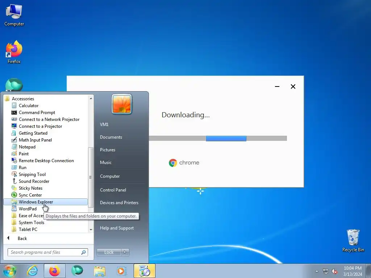Minimize the Chrome installer window
The image size is (371, 278).
point(277,87)
